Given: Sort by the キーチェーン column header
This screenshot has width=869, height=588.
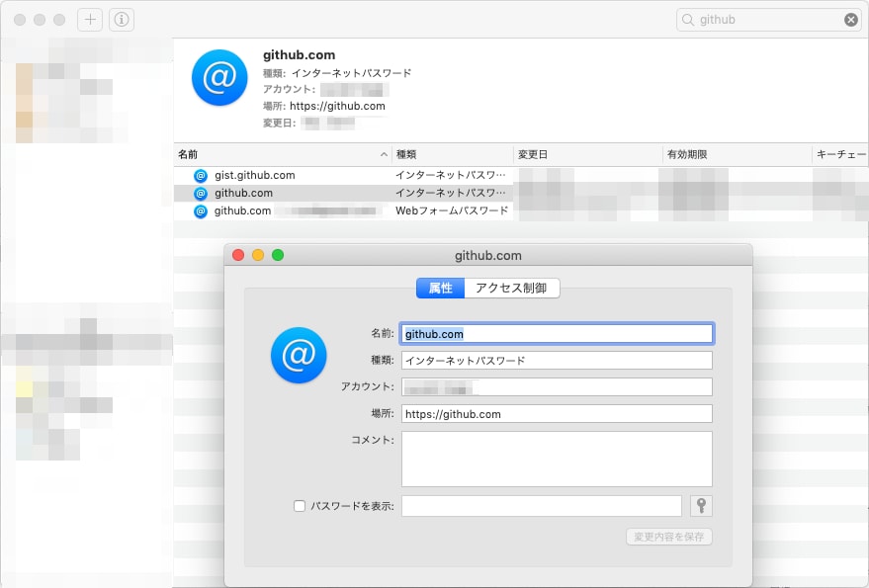Looking at the screenshot, I should [x=840, y=154].
